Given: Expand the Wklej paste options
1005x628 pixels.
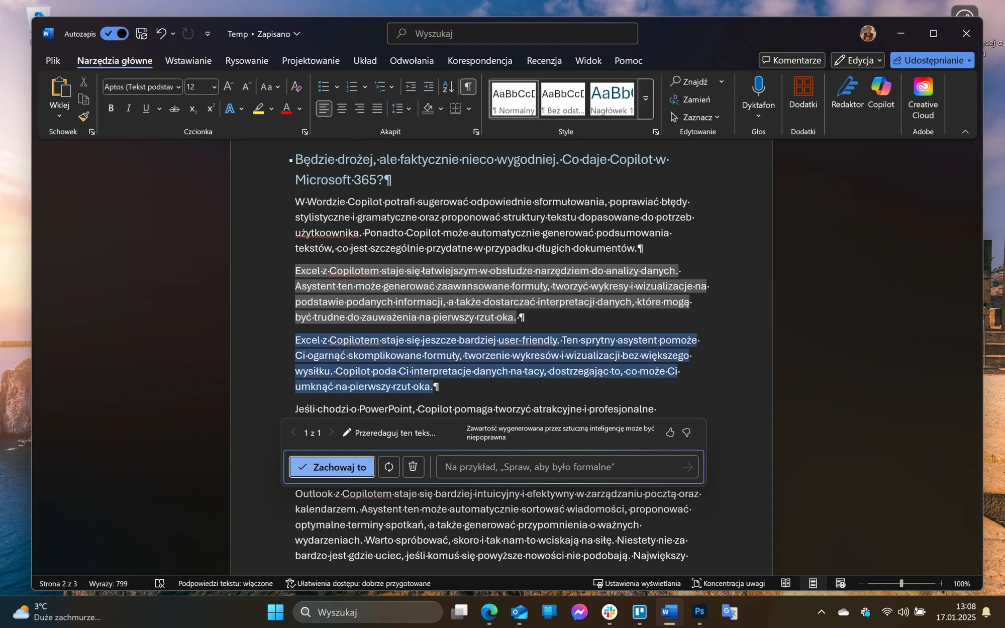Looking at the screenshot, I should (x=59, y=116).
